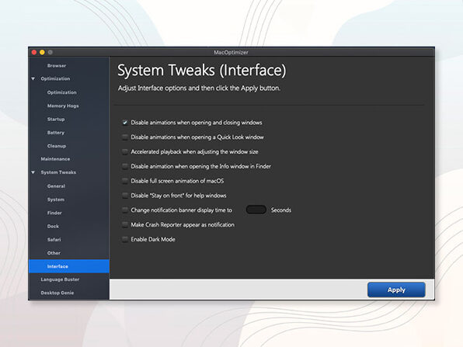Enable Dark Mode checkbox
463x347 pixels.
(125, 239)
